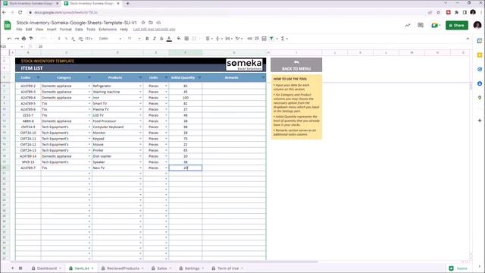Open the product dropdown in the New TV row
This screenshot has height=273, width=485.
(140, 168)
